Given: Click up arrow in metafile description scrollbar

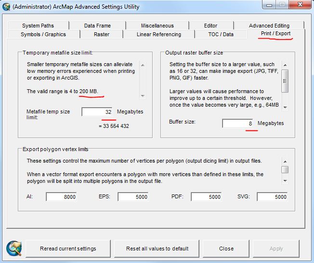Looking at the screenshot, I should 143,65.
